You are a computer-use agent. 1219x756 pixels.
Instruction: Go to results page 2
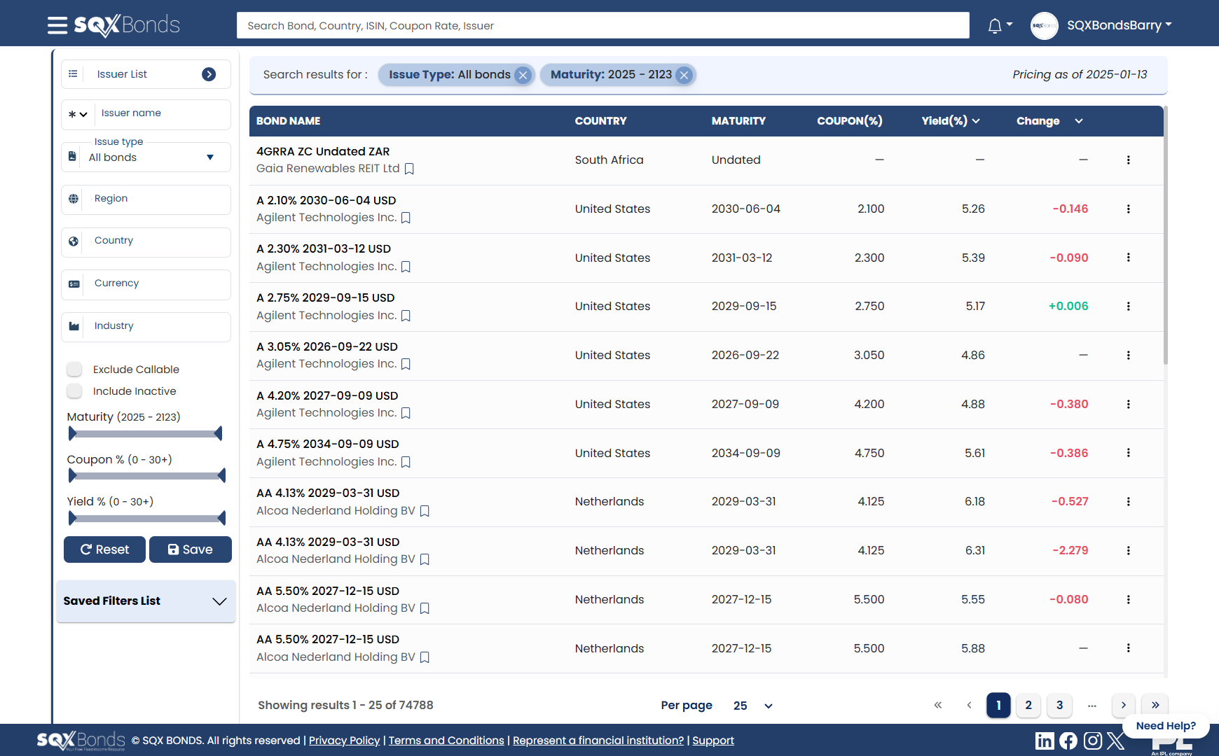[x=1028, y=705]
